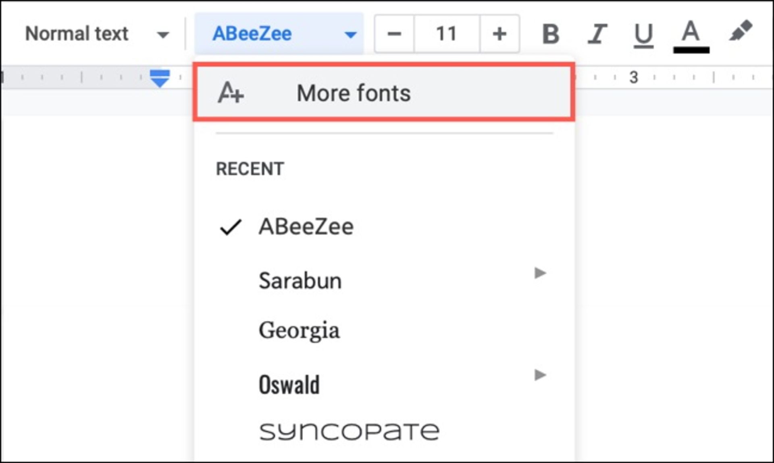Select Georgia from recent fonts
774x463 pixels.
(300, 330)
